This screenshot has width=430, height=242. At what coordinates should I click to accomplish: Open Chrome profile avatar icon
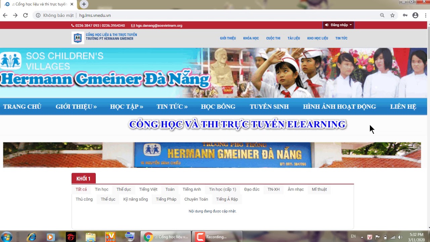(415, 15)
